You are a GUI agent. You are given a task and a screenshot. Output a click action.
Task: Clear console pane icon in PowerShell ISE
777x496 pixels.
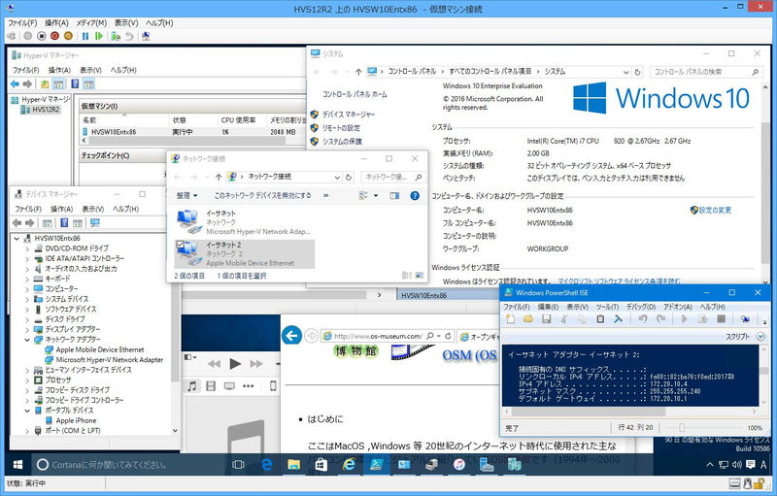click(618, 319)
